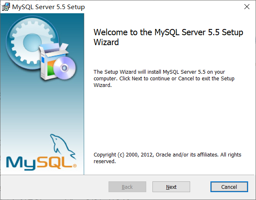Click the round hub at gear's center
This screenshot has width=256, height=200.
tap(32, 42)
